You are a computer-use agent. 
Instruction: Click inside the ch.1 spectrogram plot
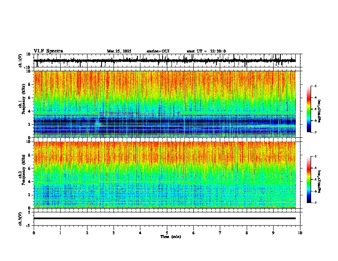click(164, 104)
